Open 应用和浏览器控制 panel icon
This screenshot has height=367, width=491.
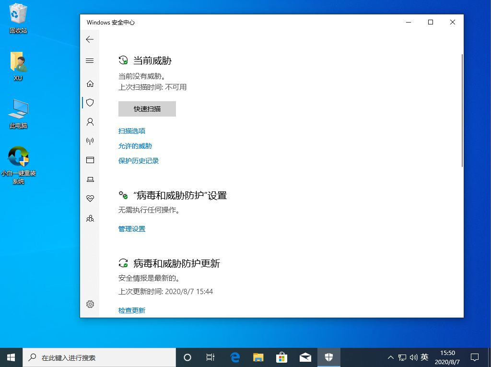90,160
